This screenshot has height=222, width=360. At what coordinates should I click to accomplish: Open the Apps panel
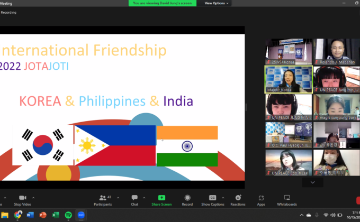[261, 199]
